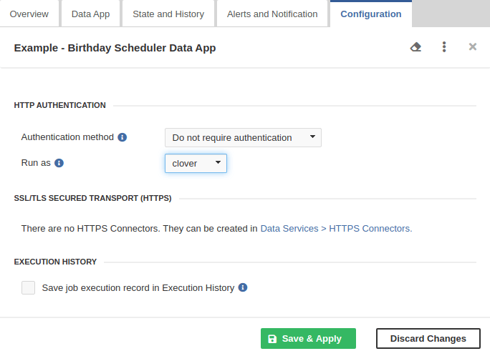Click the EXECUTION HISTORY section heading
This screenshot has width=490, height=356.
[55, 262]
